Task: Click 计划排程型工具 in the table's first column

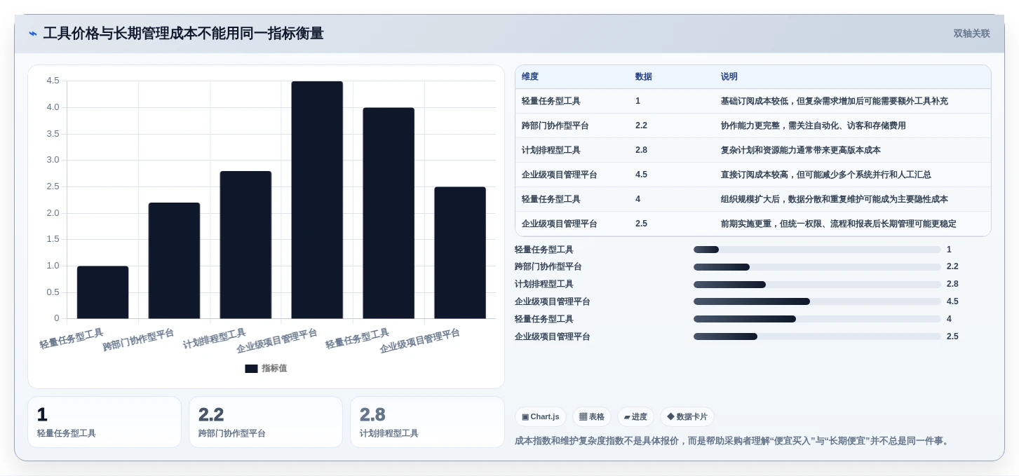Action: pyautogui.click(x=551, y=150)
